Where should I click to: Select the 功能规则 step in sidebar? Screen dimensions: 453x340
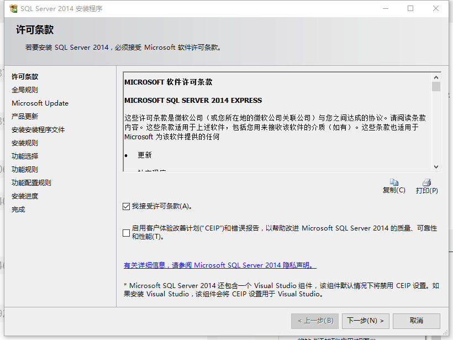25,170
